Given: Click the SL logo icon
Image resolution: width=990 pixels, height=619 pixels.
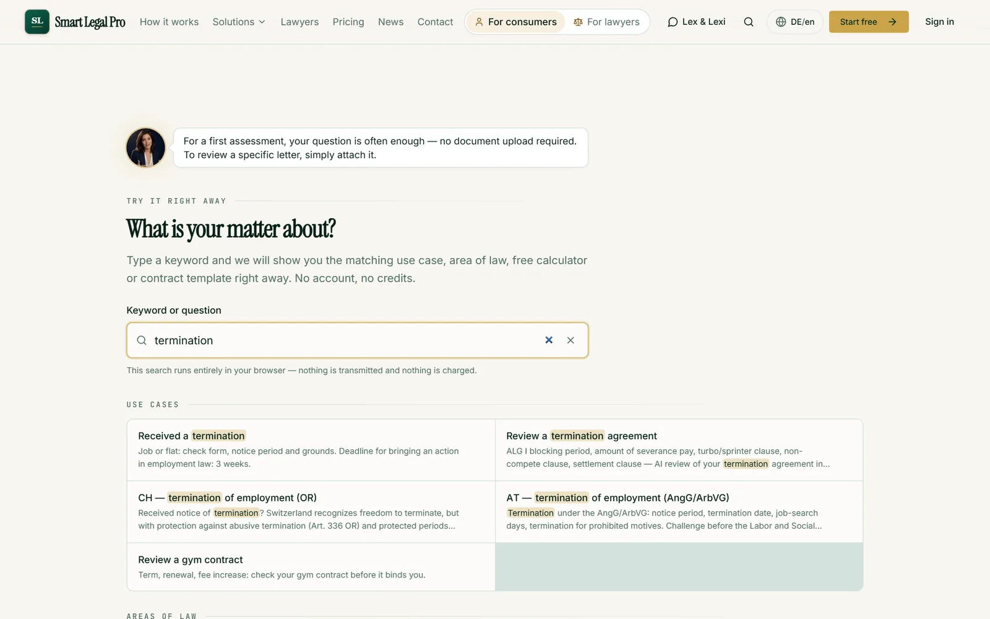Looking at the screenshot, I should click(37, 22).
